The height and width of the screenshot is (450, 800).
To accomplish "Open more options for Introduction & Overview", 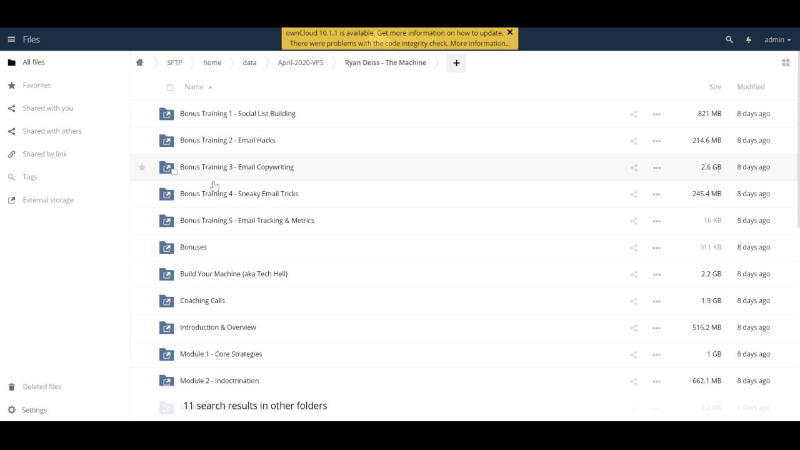I will click(x=656, y=328).
